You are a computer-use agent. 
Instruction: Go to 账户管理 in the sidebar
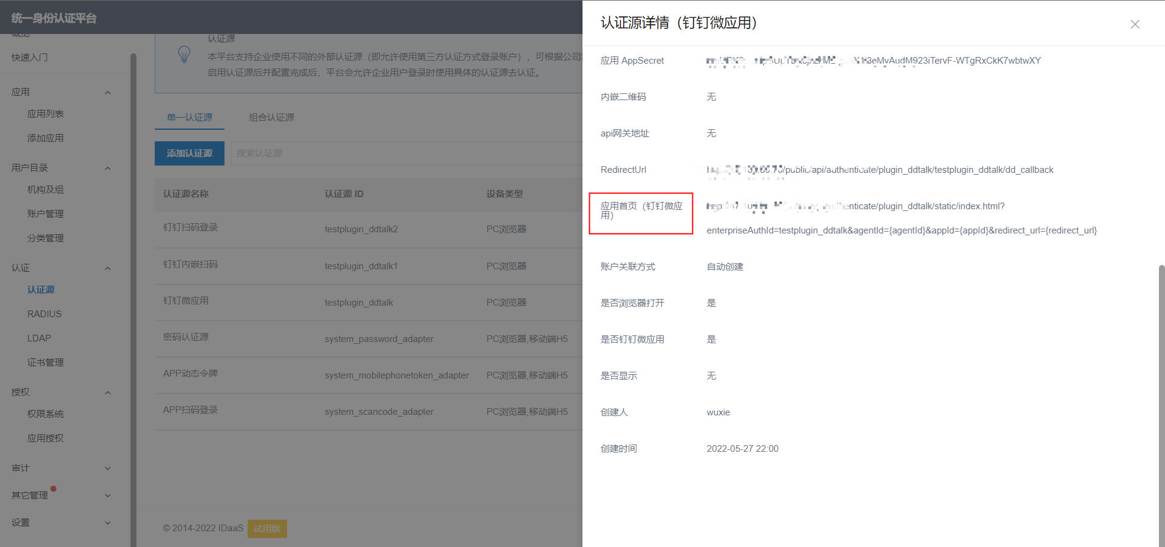pyautogui.click(x=46, y=214)
